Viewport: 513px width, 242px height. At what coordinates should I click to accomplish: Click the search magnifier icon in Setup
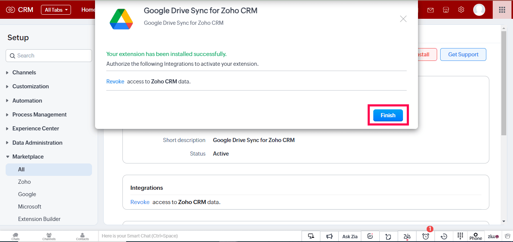pyautogui.click(x=12, y=56)
